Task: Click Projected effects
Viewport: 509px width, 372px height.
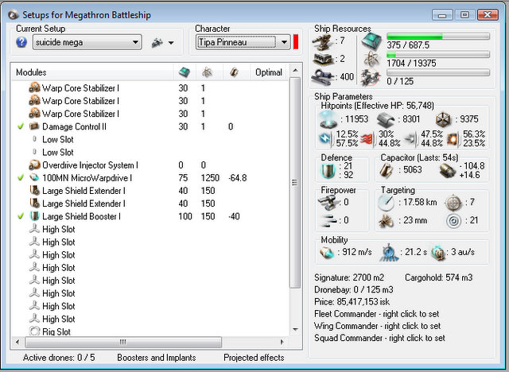Action: coord(254,358)
